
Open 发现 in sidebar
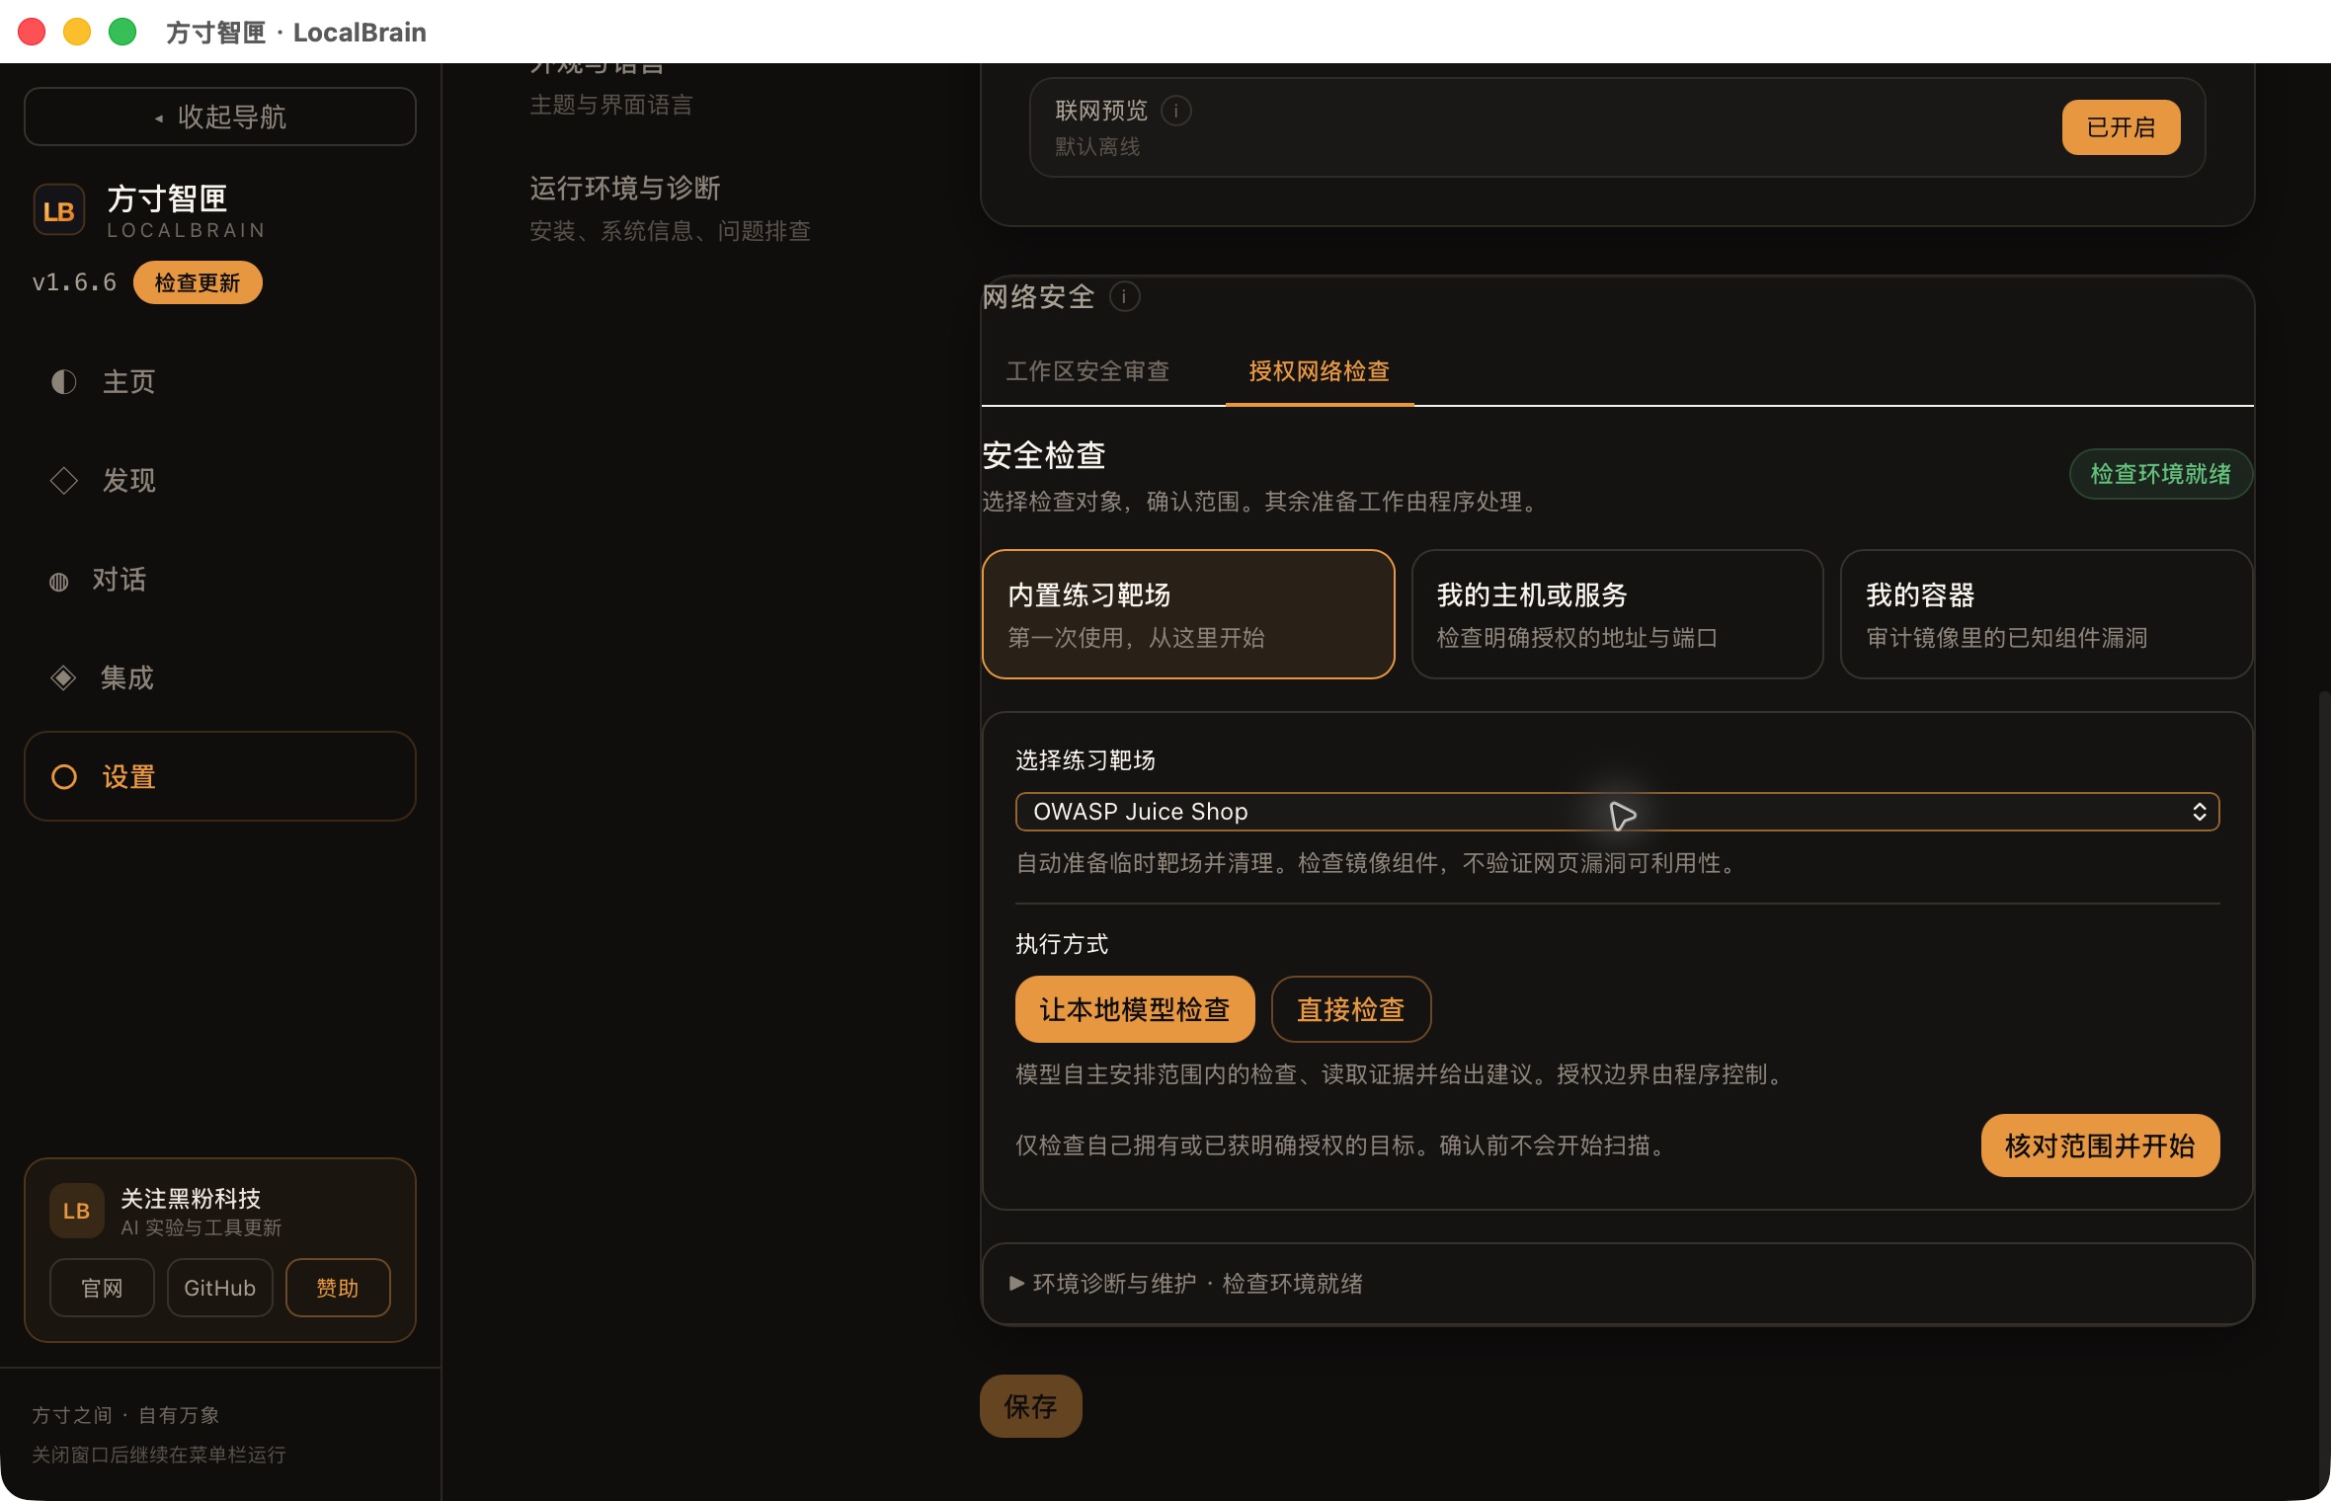coord(220,481)
